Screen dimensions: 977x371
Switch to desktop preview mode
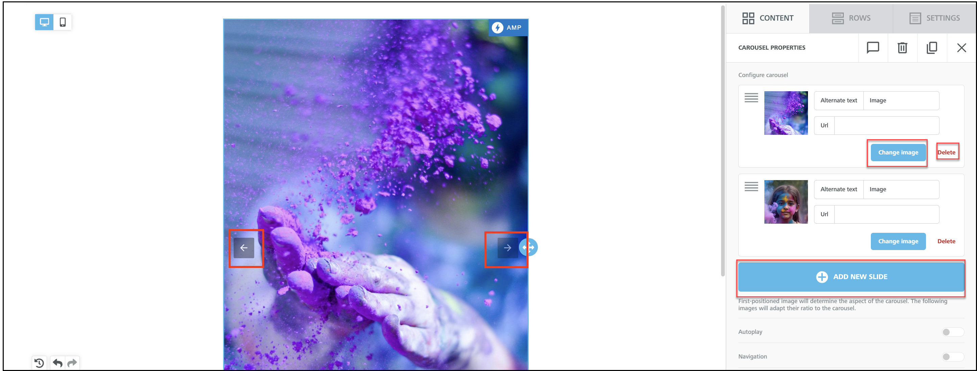44,22
